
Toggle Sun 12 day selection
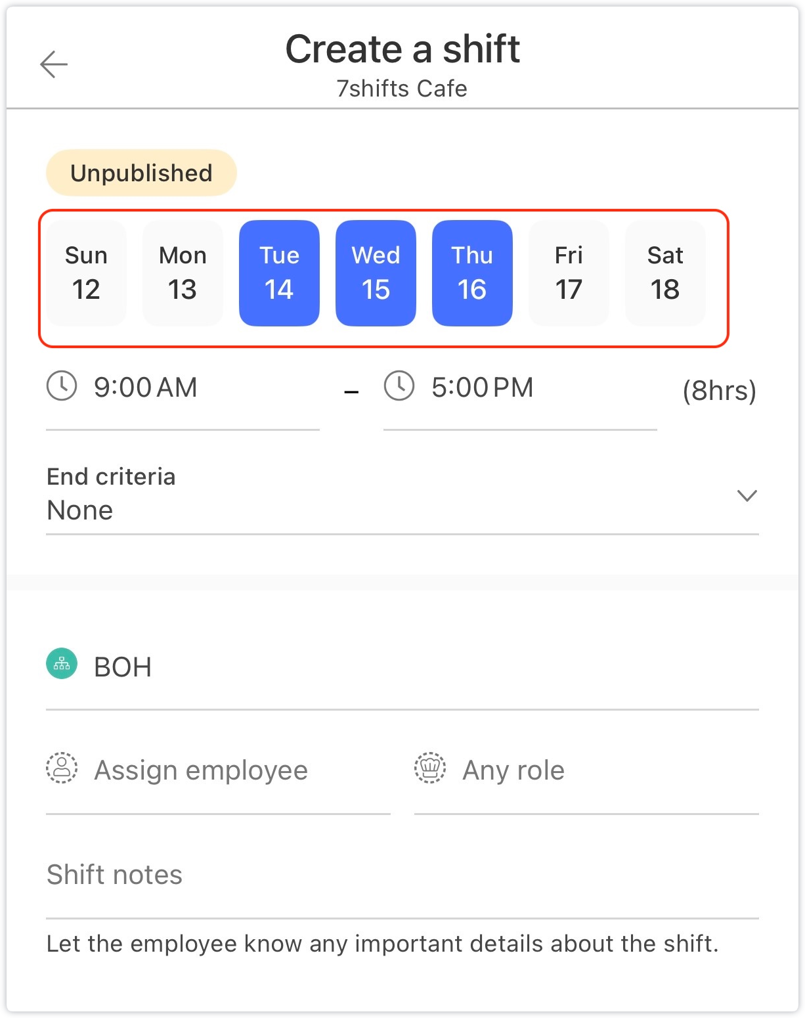[86, 273]
